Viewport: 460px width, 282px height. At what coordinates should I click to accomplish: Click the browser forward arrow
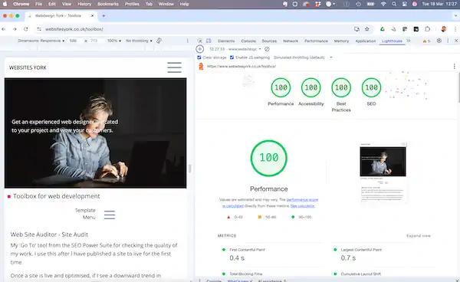click(x=15, y=29)
